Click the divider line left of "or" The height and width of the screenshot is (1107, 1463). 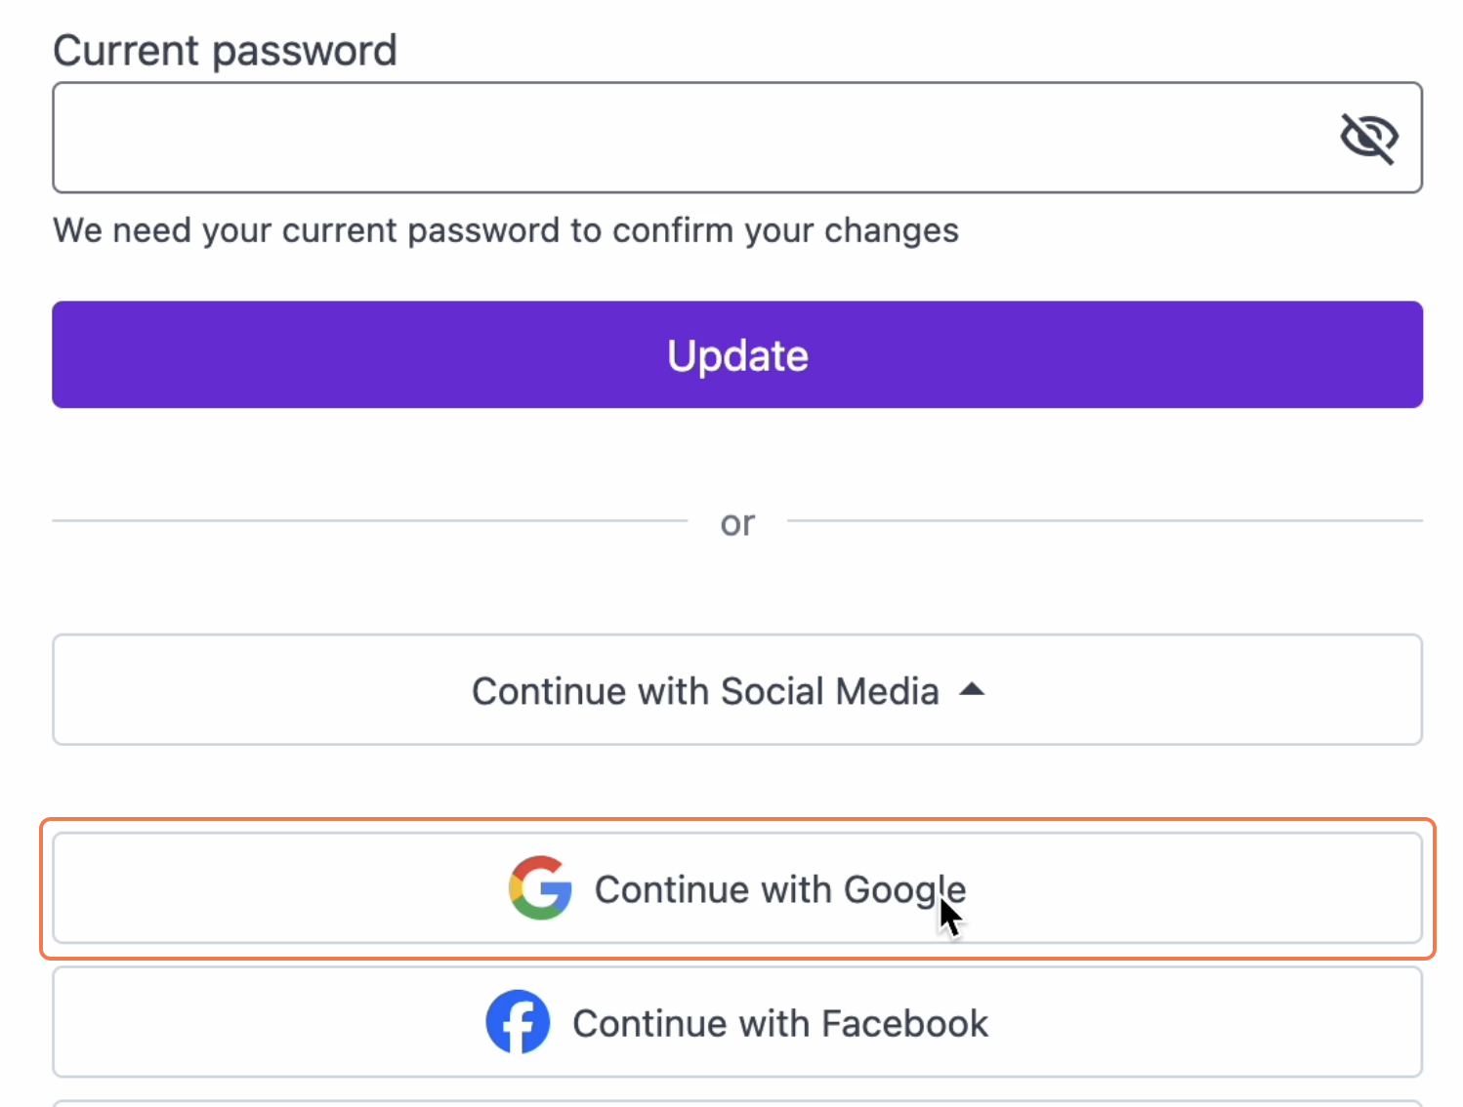click(369, 521)
